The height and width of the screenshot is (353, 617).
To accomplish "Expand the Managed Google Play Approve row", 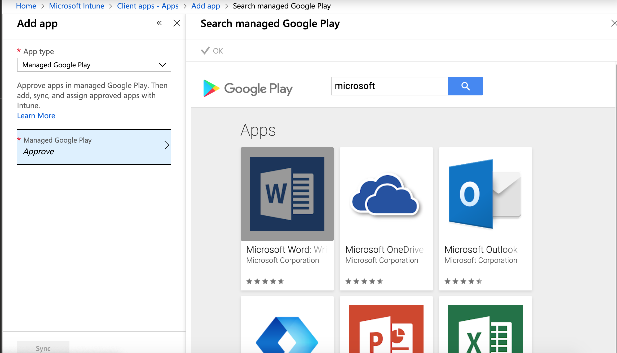I will coord(94,147).
